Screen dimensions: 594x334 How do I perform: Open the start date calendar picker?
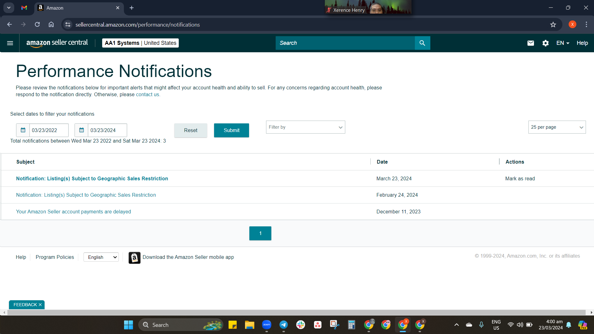click(23, 130)
